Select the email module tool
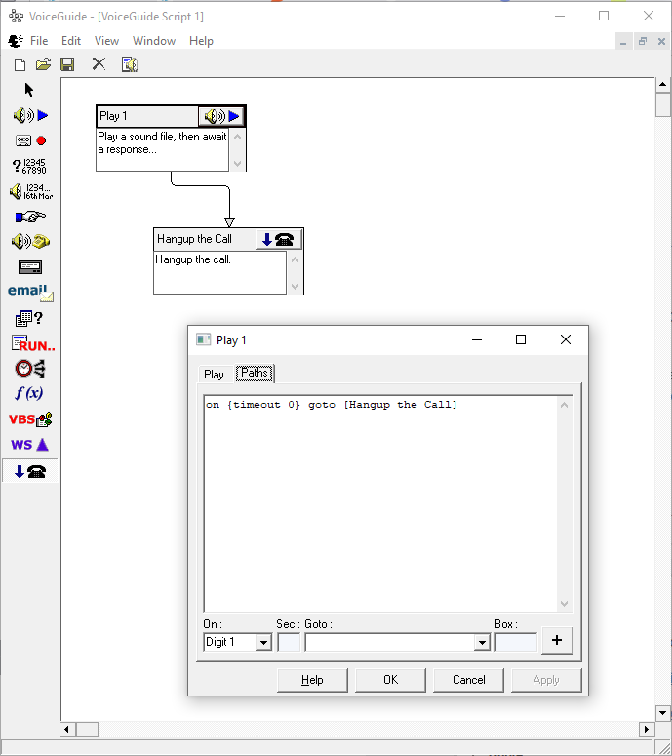Screen dimensions: 672x756 [30, 293]
